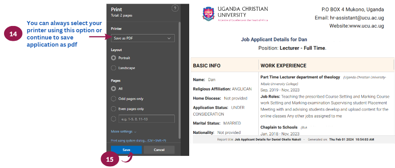This screenshot has height=168, width=395.
Task: Click the Sep, 2019 - Nov, 2023 date
Action: point(280,90)
